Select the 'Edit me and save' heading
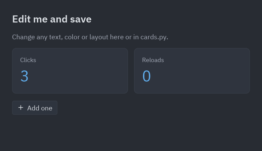The height and width of the screenshot is (151, 262). (52, 19)
